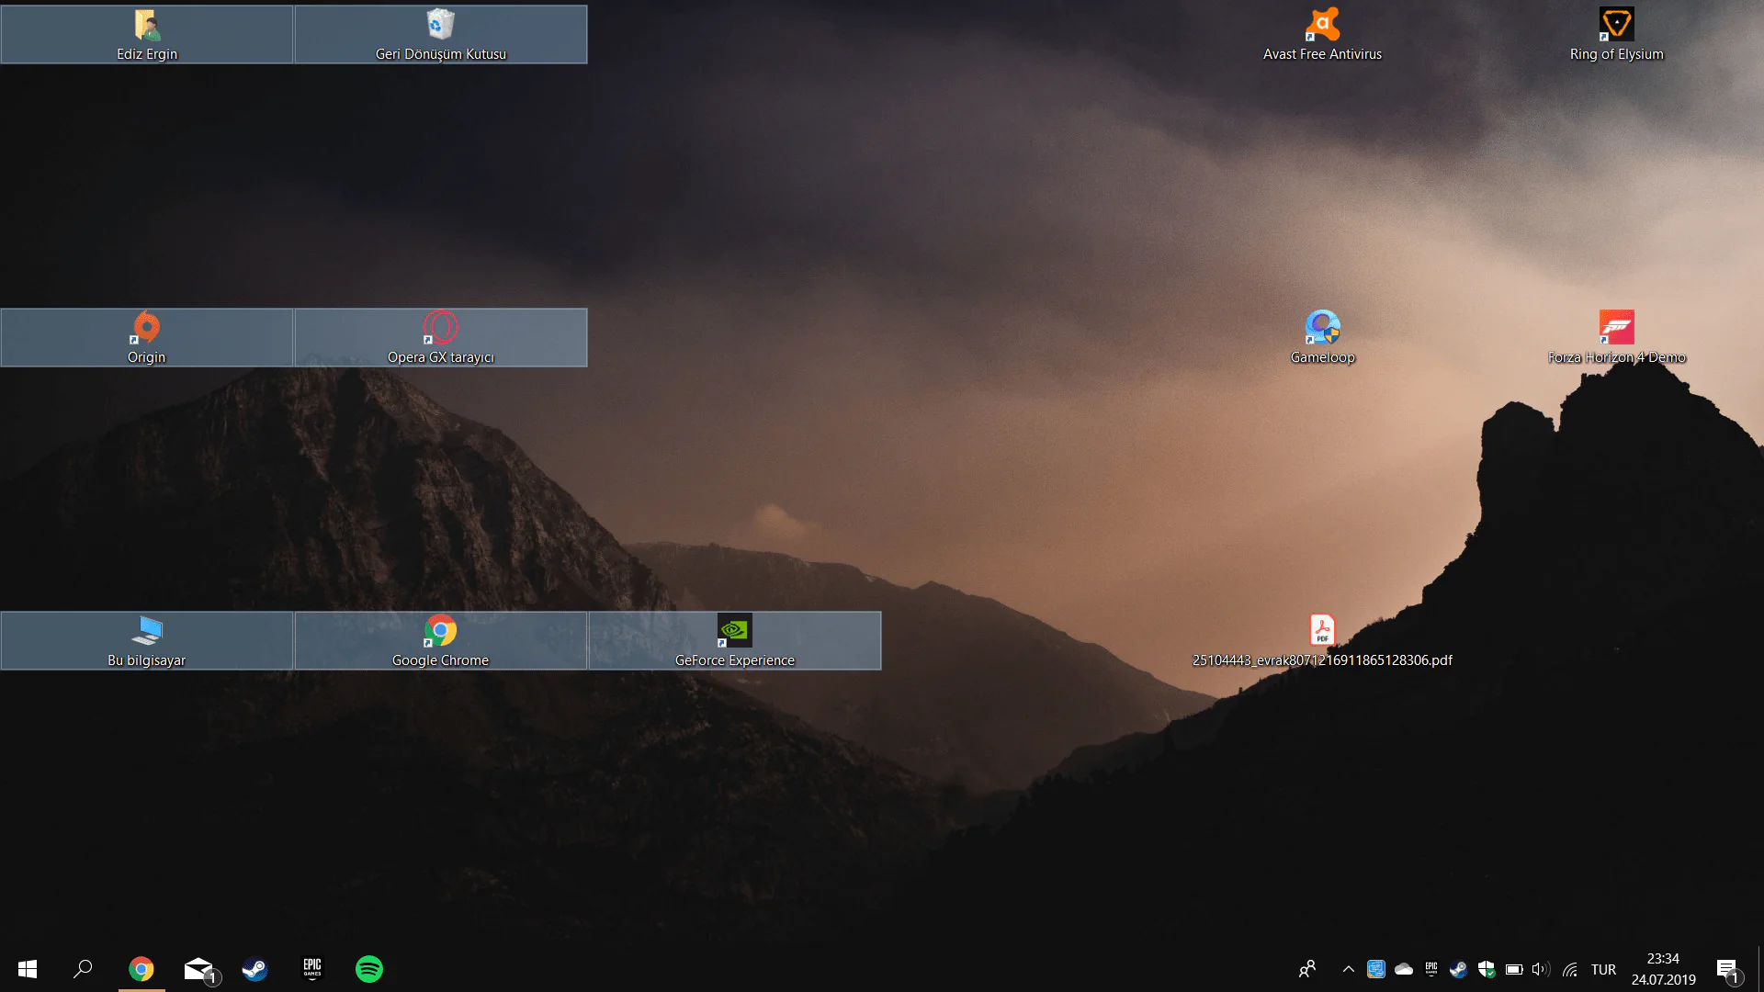Open the Action Center notifications icon
Screen dimensions: 1764x992
coord(1726,969)
